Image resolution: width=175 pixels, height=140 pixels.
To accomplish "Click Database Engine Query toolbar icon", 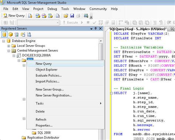I will (x=30, y=16).
